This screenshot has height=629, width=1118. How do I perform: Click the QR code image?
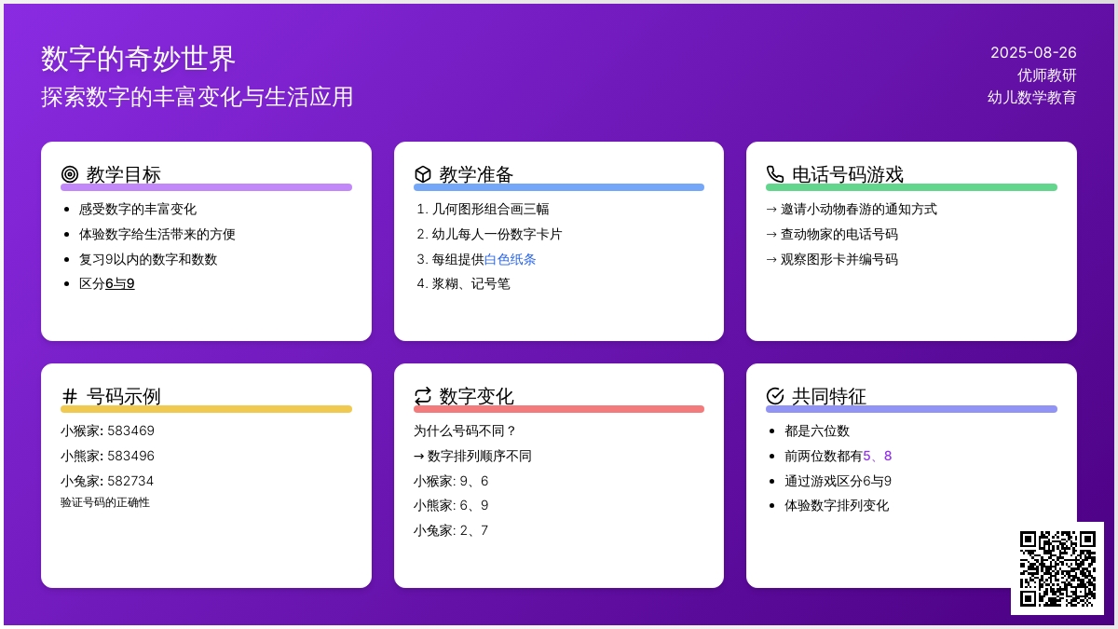tap(1057, 568)
